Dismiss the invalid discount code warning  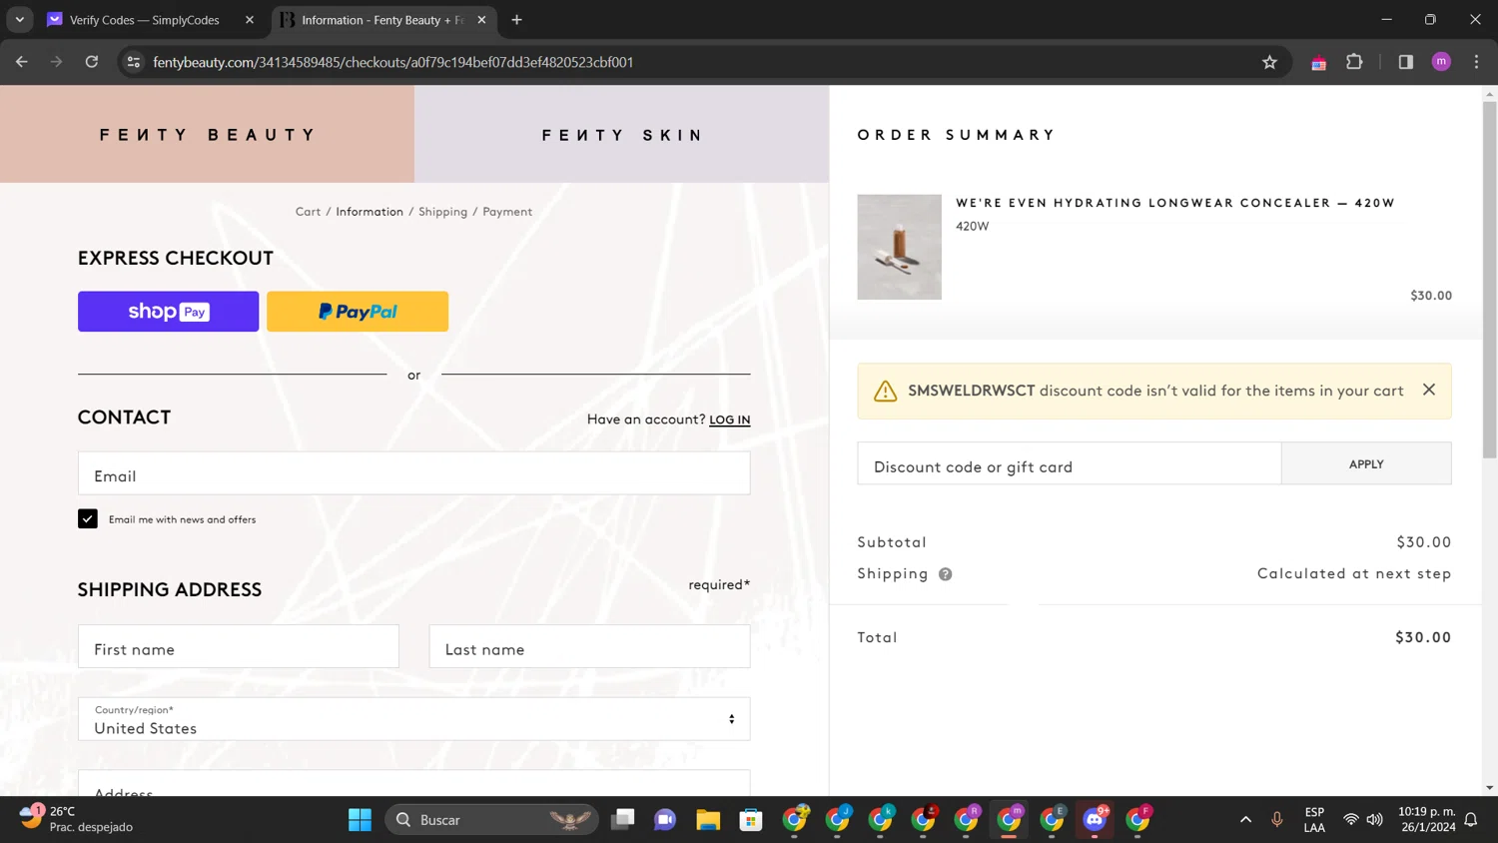click(1429, 390)
